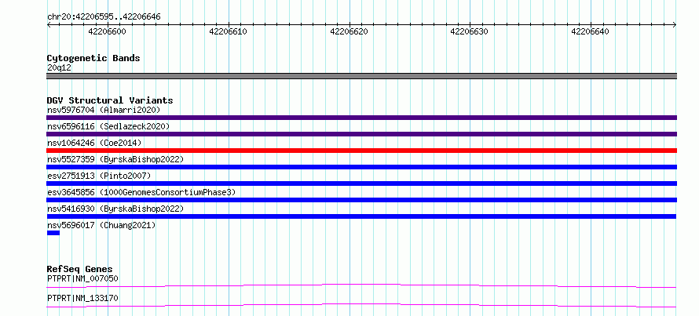The width and height of the screenshot is (699, 316).
Task: Open variant label esv3645856 (1000GenomesConsortiumPhase3)
Action: (x=141, y=192)
